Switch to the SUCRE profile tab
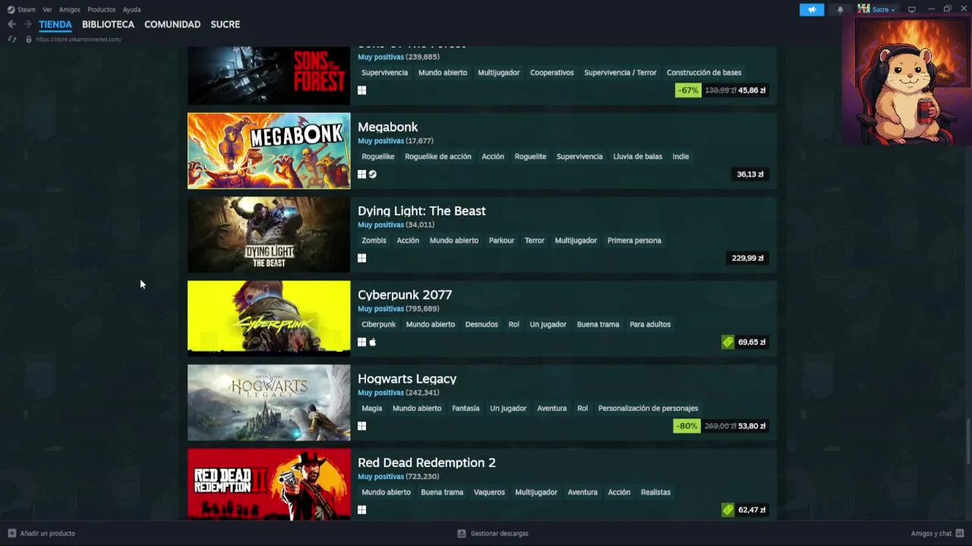 pyautogui.click(x=226, y=24)
